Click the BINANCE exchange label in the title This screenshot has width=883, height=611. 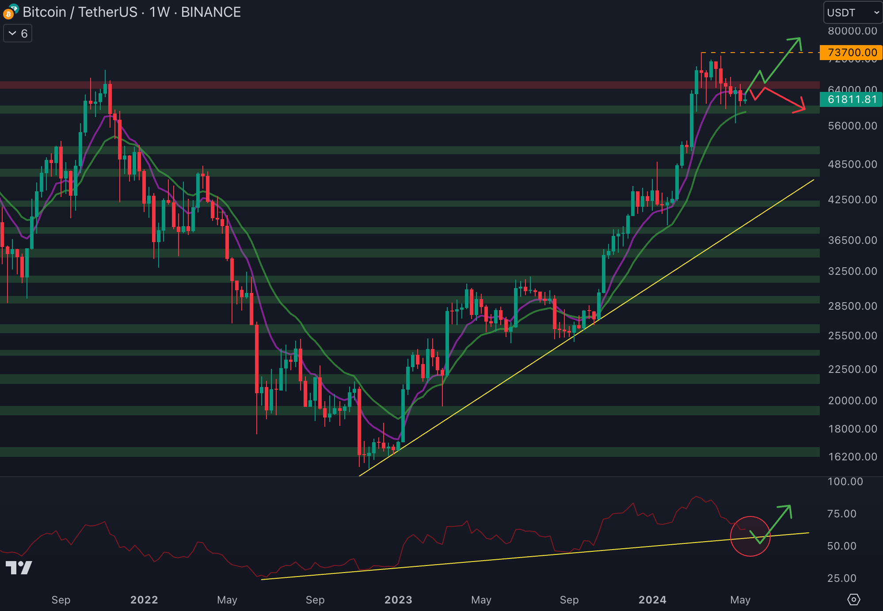coord(211,12)
